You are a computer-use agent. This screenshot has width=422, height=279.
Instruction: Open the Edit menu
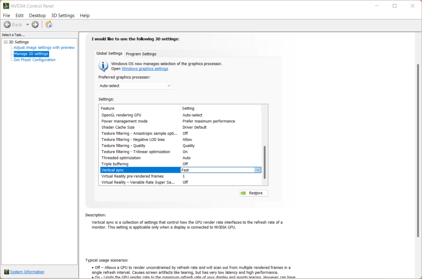coord(19,15)
